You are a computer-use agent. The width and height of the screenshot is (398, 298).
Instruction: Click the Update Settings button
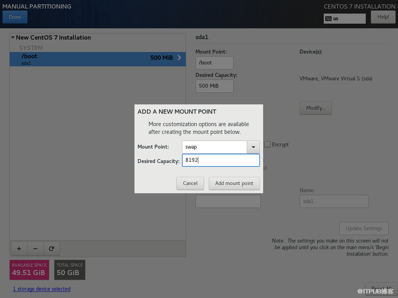[x=364, y=228]
